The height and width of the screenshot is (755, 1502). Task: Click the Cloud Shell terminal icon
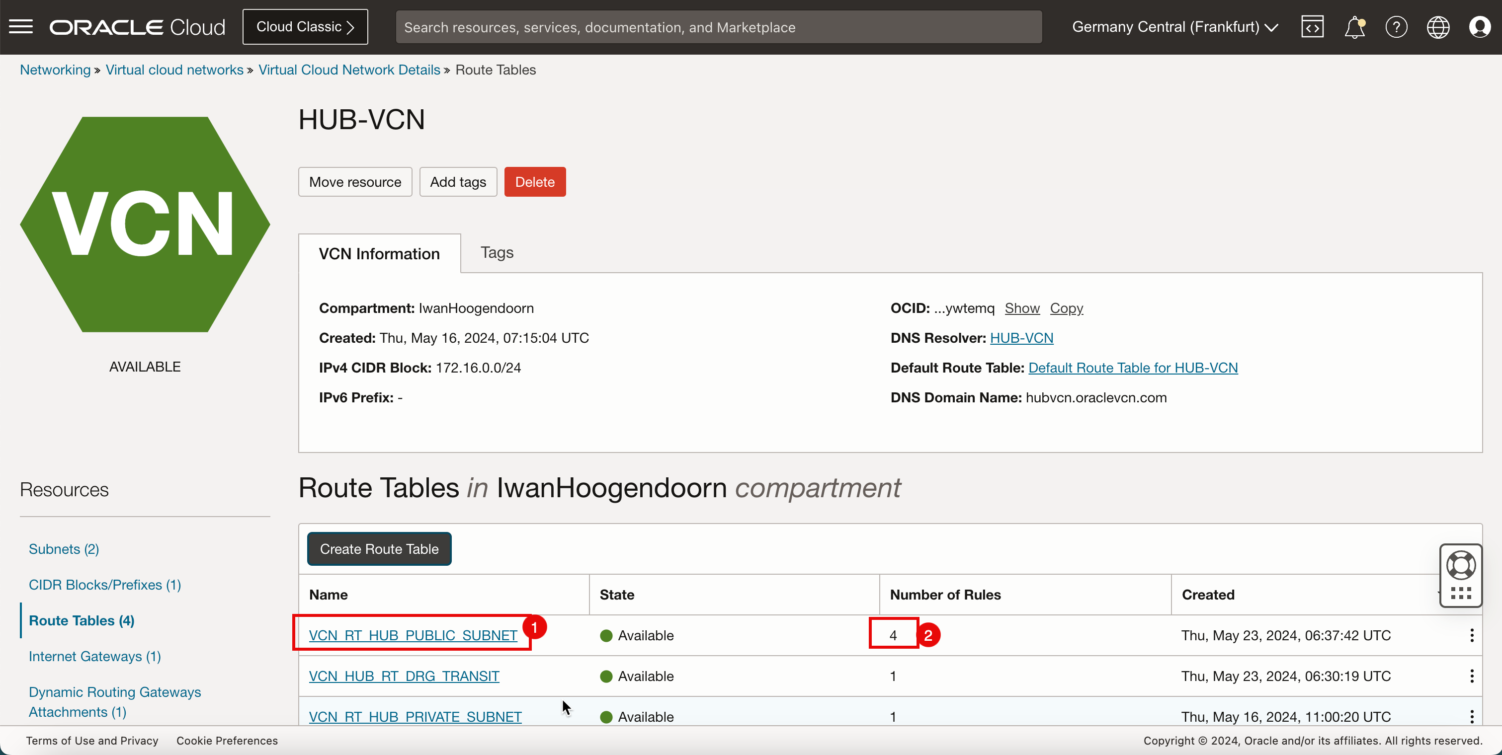1312,27
